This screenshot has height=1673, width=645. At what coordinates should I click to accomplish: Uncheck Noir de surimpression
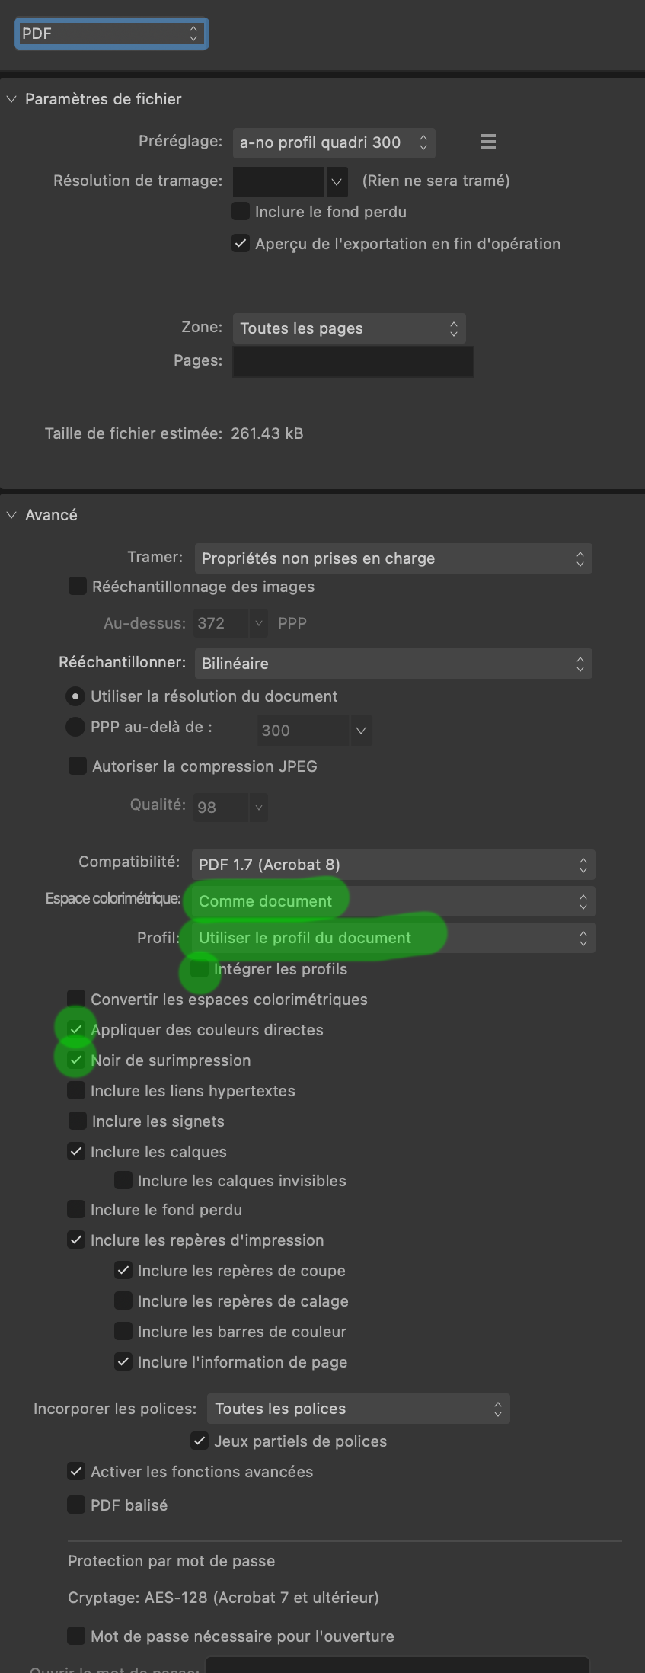pyautogui.click(x=76, y=1060)
